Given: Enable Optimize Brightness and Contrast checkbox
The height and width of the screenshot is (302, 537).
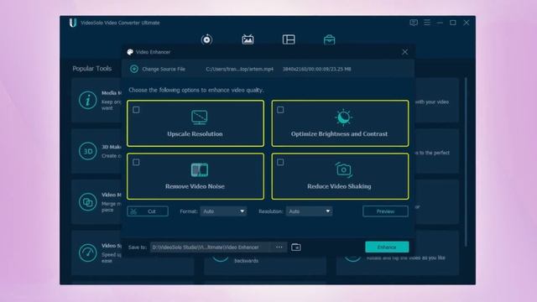Looking at the screenshot, I should [280, 110].
